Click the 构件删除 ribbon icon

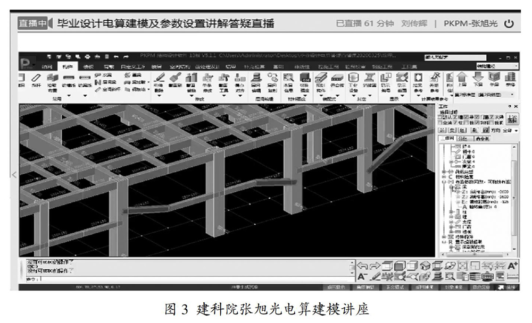tap(159, 82)
